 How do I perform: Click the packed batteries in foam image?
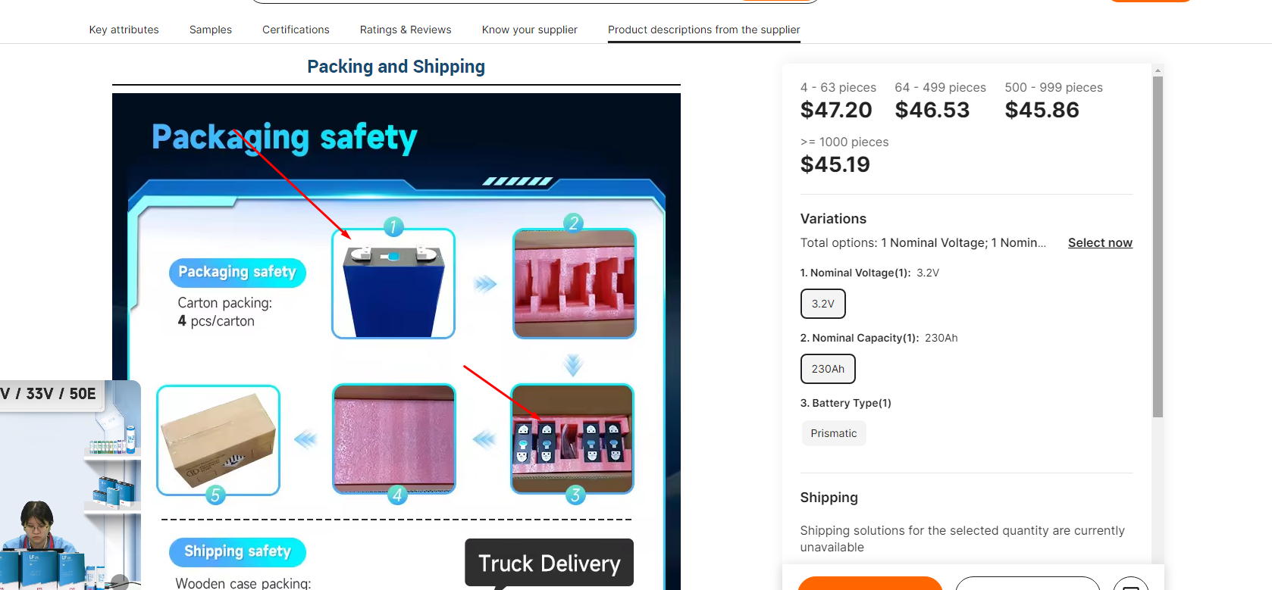tap(572, 439)
